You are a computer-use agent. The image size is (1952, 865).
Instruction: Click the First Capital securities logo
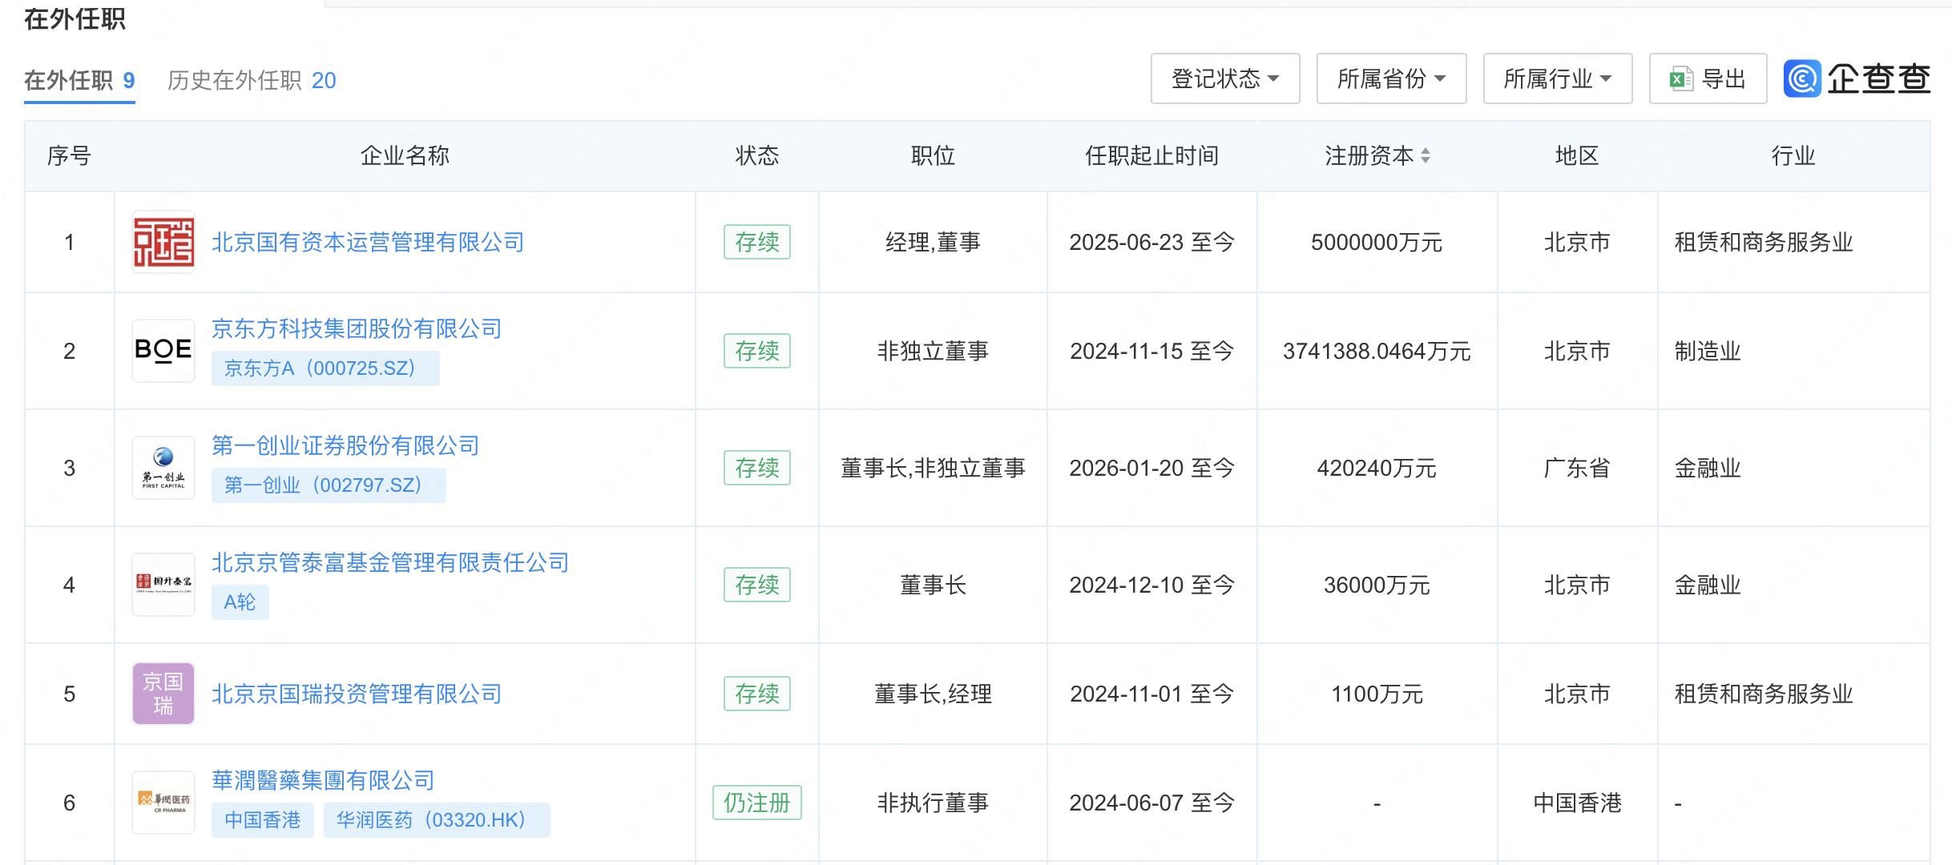coord(163,468)
